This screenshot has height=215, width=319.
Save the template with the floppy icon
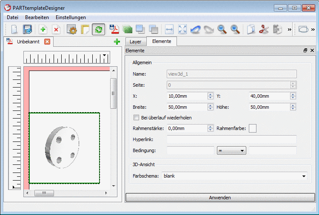(28, 29)
